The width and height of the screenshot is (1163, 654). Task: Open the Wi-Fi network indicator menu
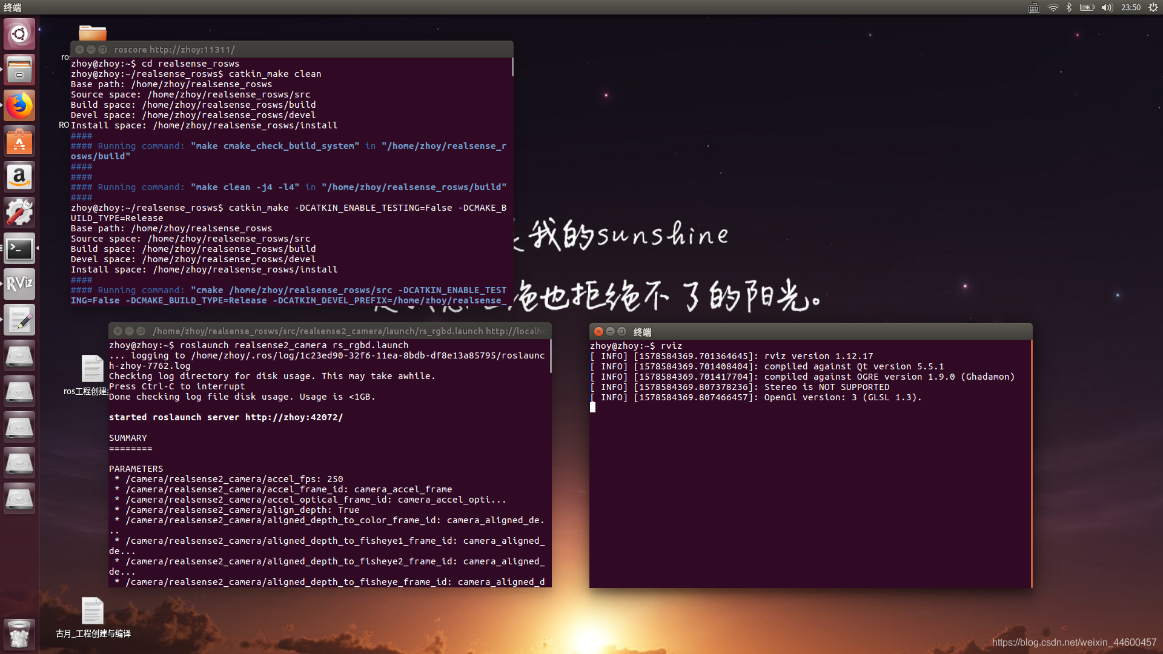tap(1053, 7)
